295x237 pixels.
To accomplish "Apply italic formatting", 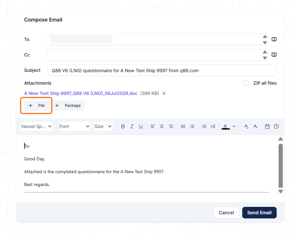I will pos(132,126).
